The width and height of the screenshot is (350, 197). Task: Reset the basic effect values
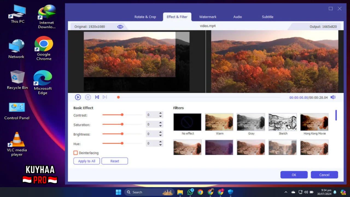click(115, 161)
